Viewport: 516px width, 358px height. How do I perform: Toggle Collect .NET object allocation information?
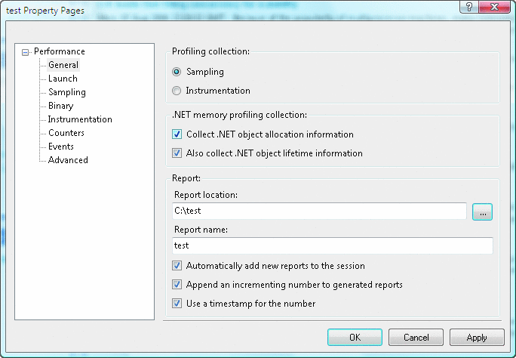[x=177, y=134]
